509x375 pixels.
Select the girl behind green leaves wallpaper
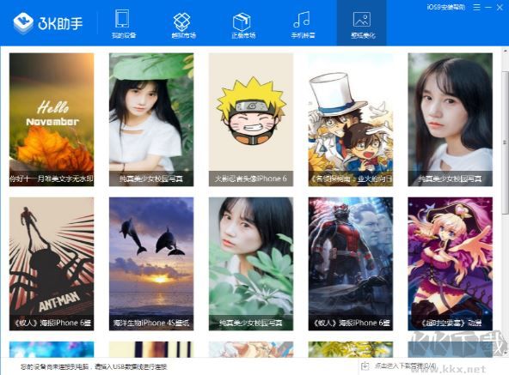click(x=251, y=263)
